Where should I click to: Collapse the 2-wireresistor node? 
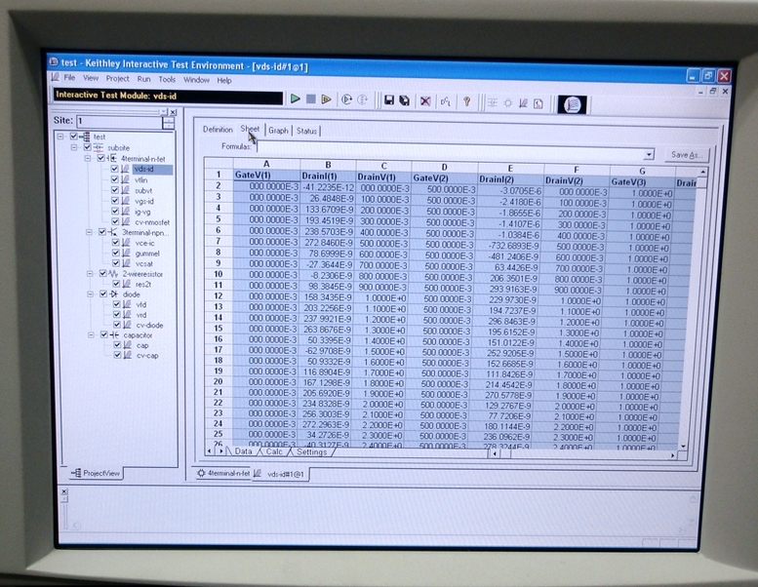90,273
